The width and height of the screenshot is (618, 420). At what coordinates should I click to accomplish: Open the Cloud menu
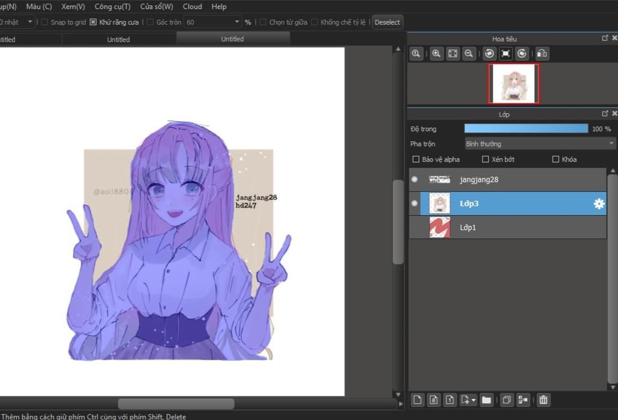pyautogui.click(x=193, y=7)
